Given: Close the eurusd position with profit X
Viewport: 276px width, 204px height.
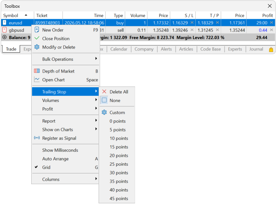Looking at the screenshot, I should coord(272,22).
